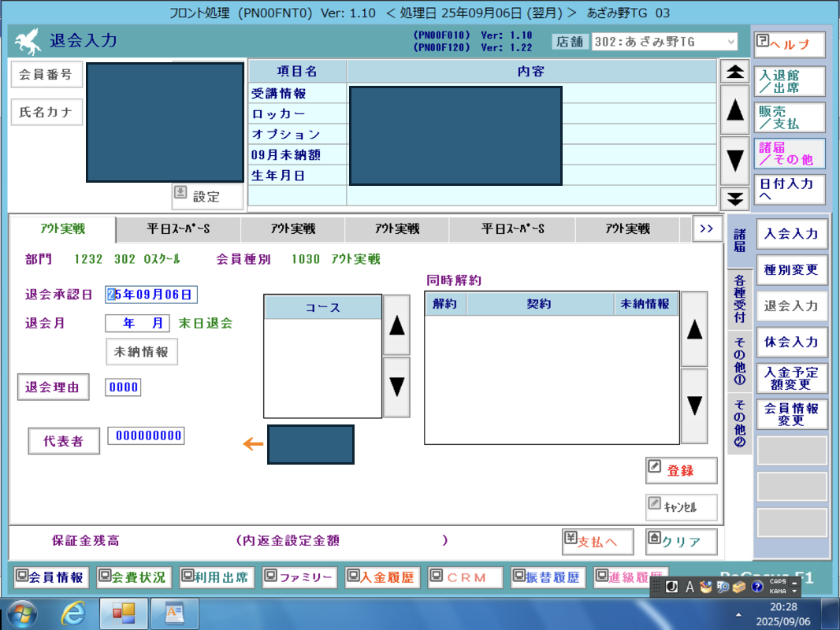This screenshot has width=840, height=630.
Task: Expand the 店舗 store dropdown
Action: click(730, 42)
